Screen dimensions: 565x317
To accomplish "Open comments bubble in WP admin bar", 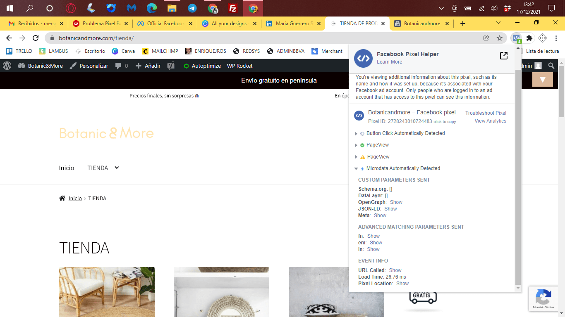I will click(x=122, y=66).
